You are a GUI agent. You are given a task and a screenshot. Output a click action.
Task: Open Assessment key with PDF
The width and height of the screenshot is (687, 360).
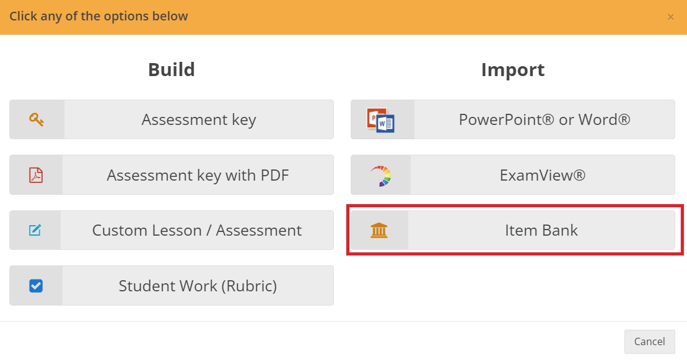pyautogui.click(x=198, y=174)
